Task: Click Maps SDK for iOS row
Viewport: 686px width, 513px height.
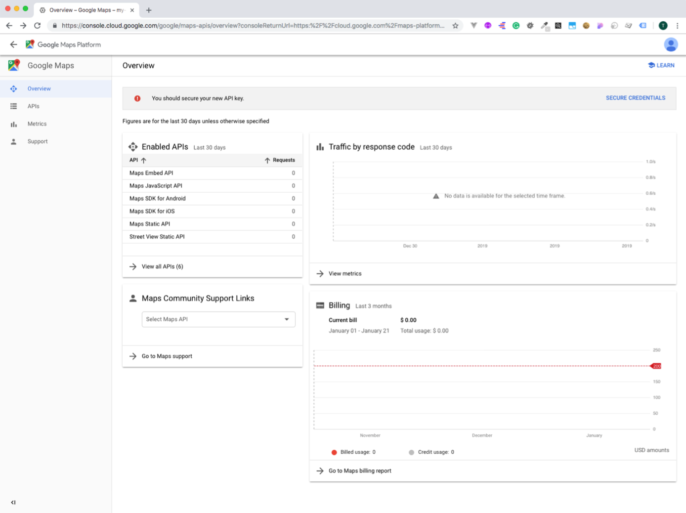Action: click(213, 212)
